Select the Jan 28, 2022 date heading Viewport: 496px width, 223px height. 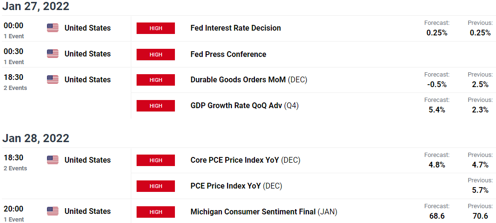pos(36,138)
